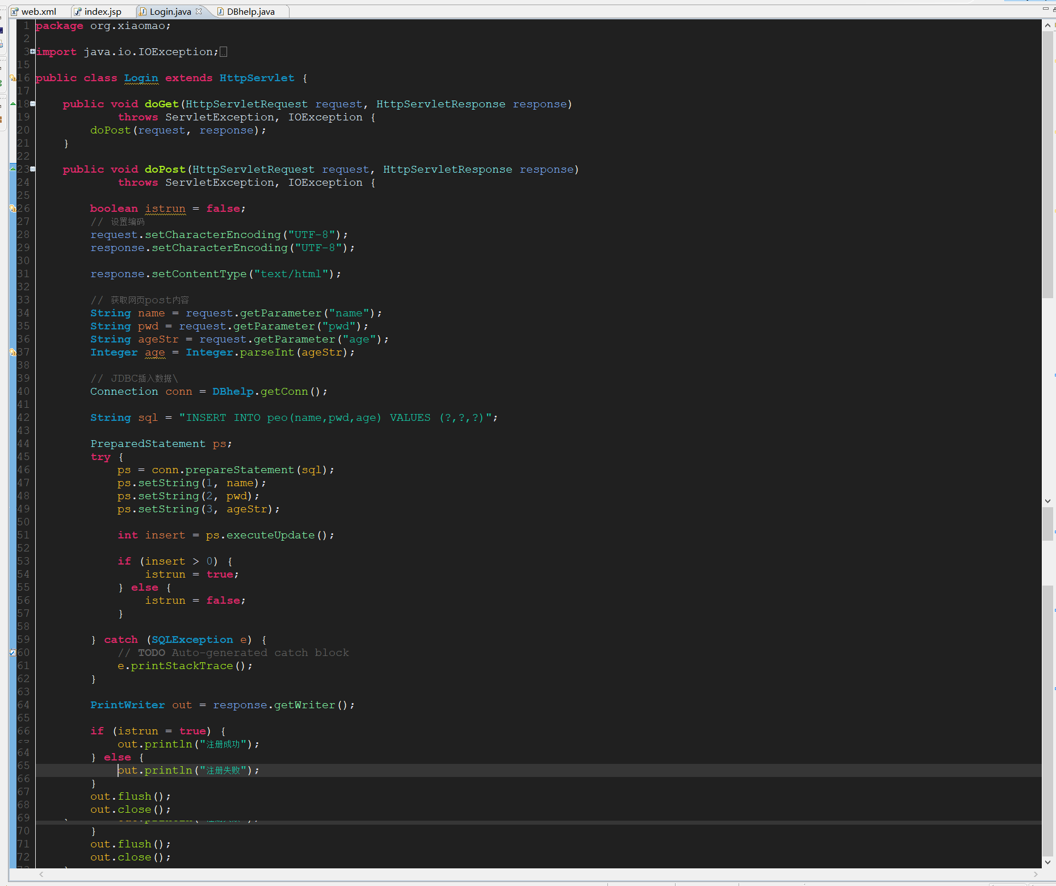Click the horizontal scrollbar right arrow
The height and width of the screenshot is (886, 1056).
pos(1036,875)
